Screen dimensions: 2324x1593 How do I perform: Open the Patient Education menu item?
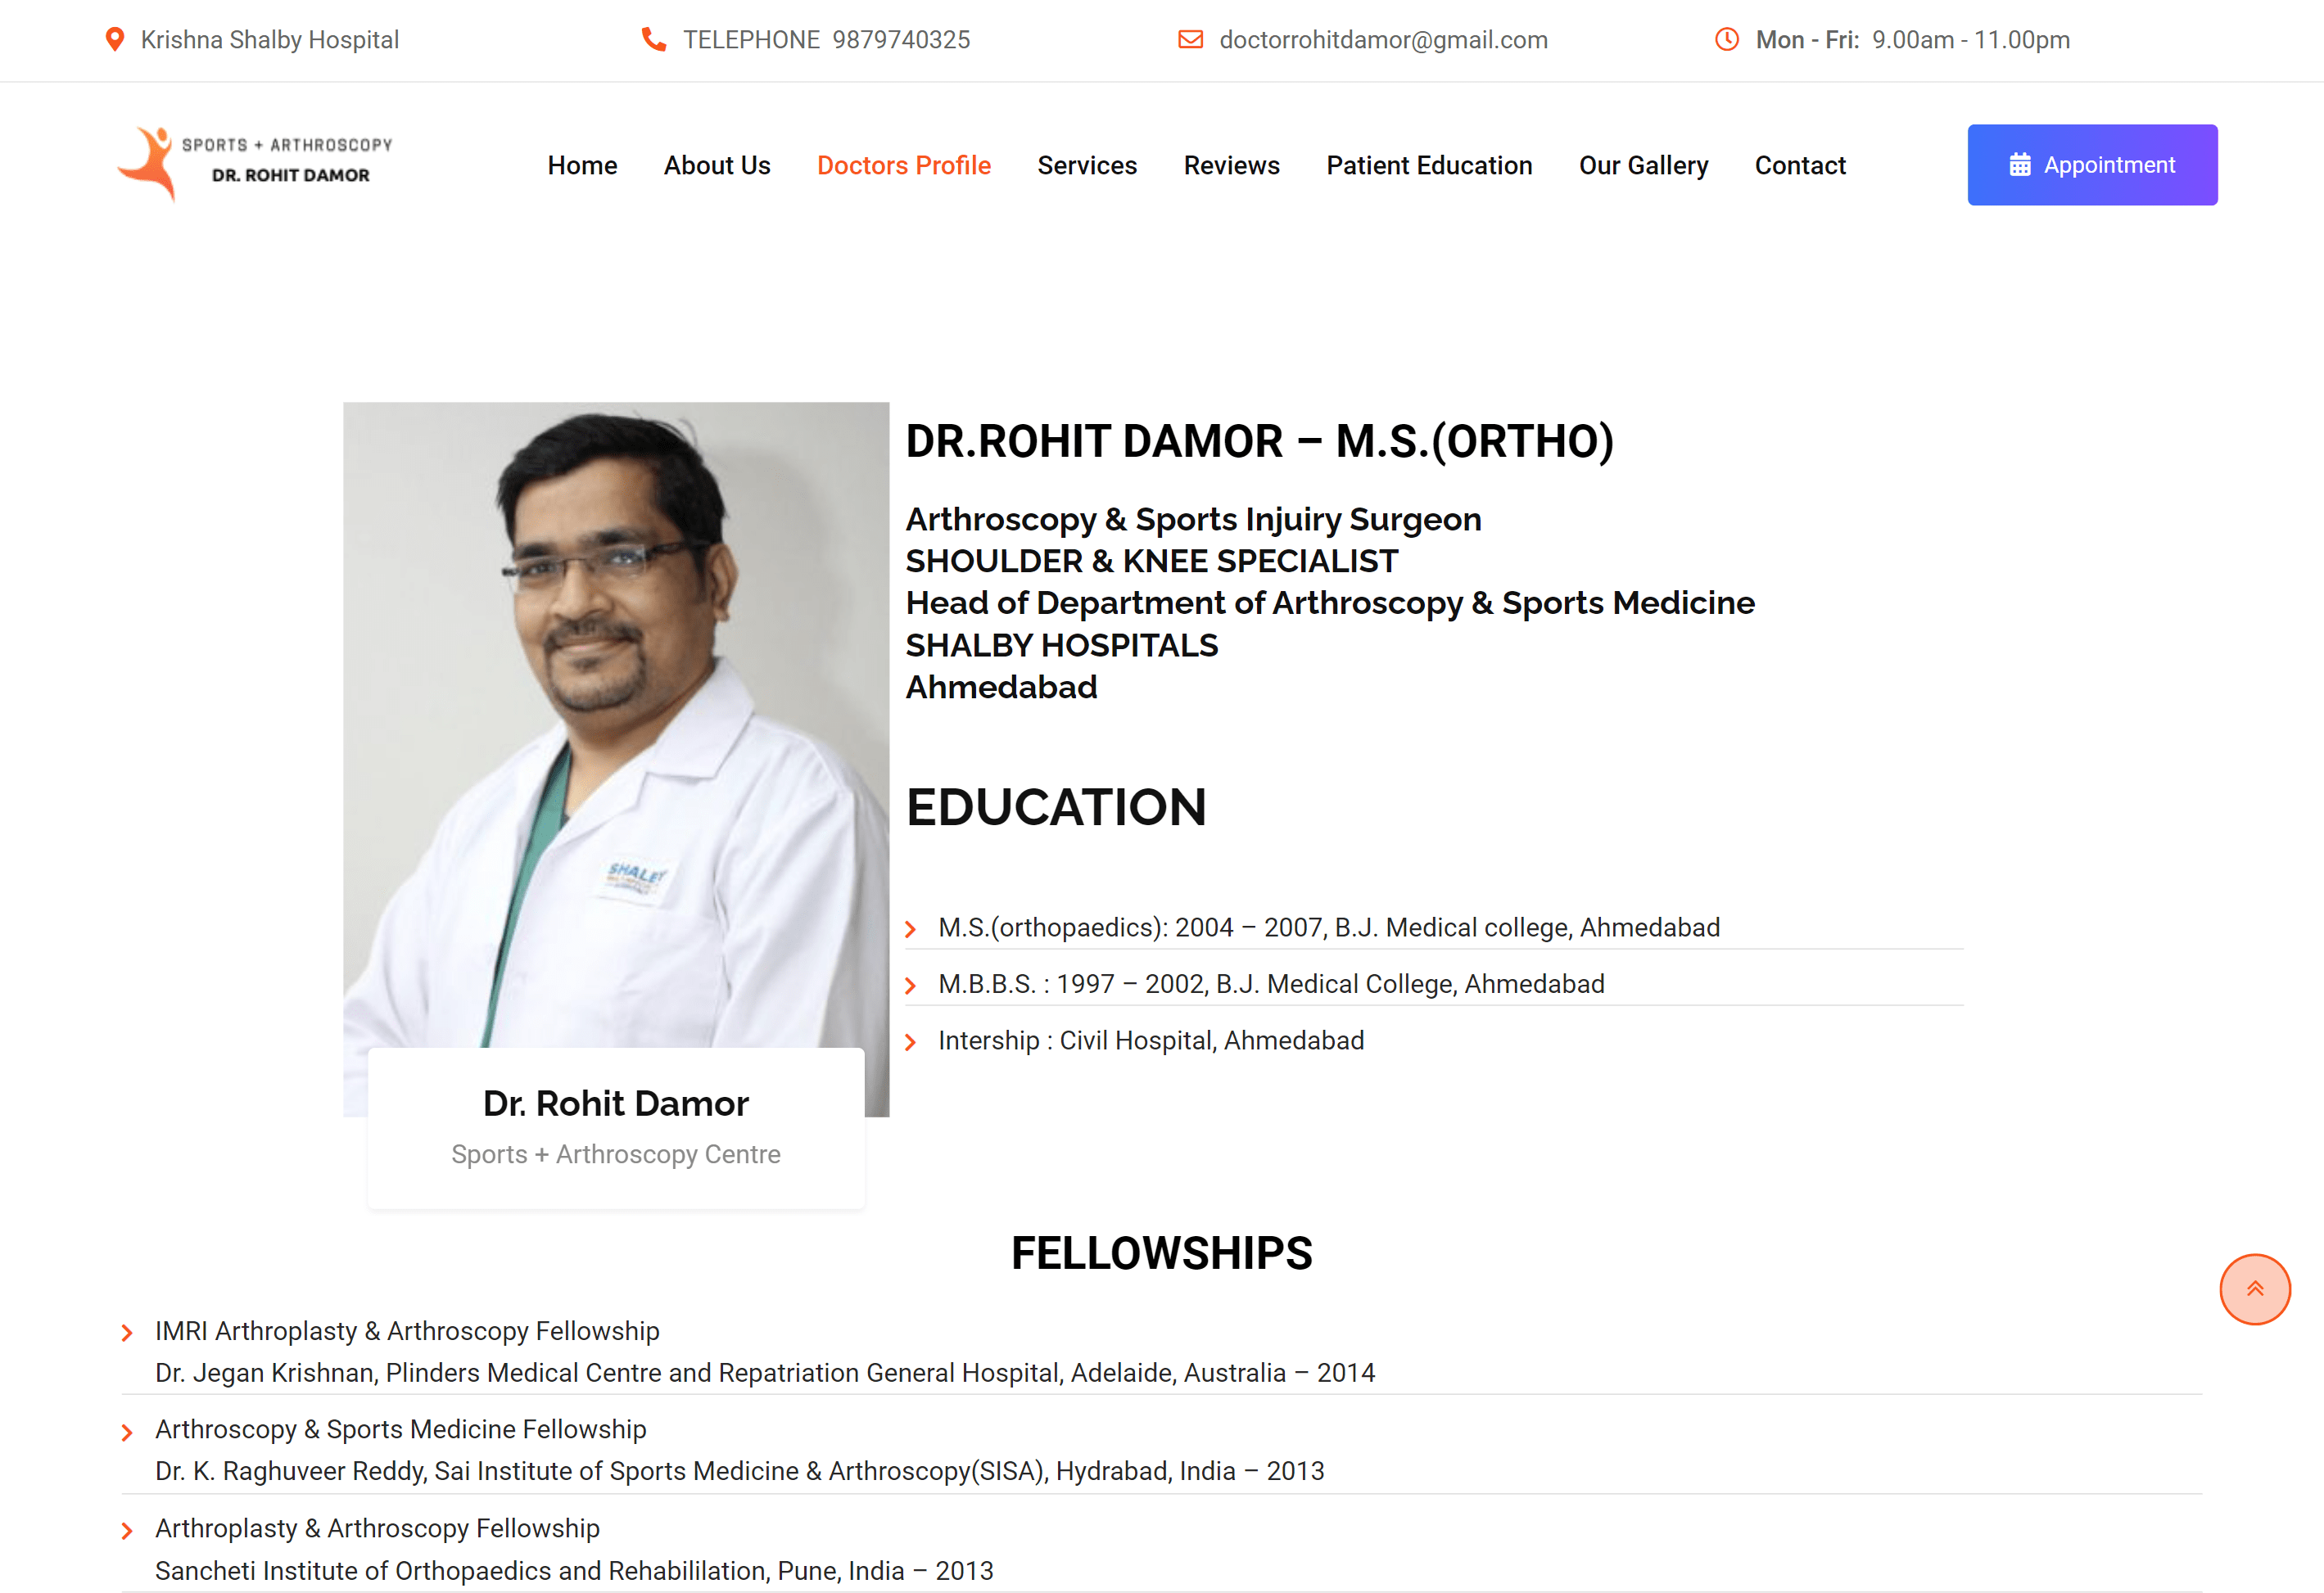click(1429, 165)
